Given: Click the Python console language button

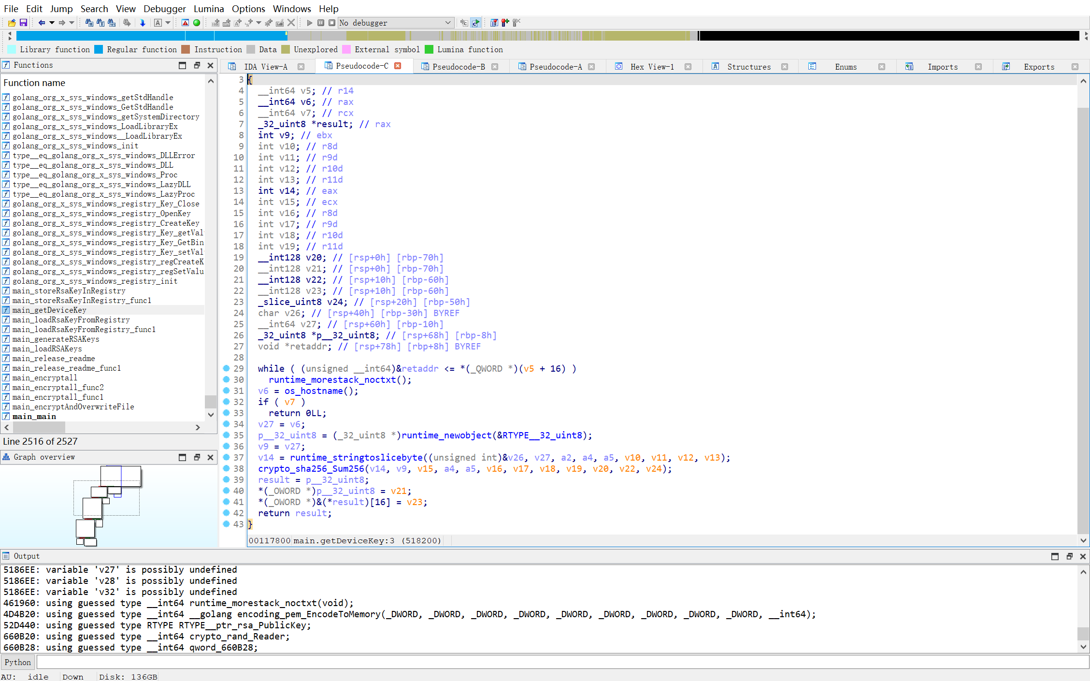Looking at the screenshot, I should pos(18,662).
